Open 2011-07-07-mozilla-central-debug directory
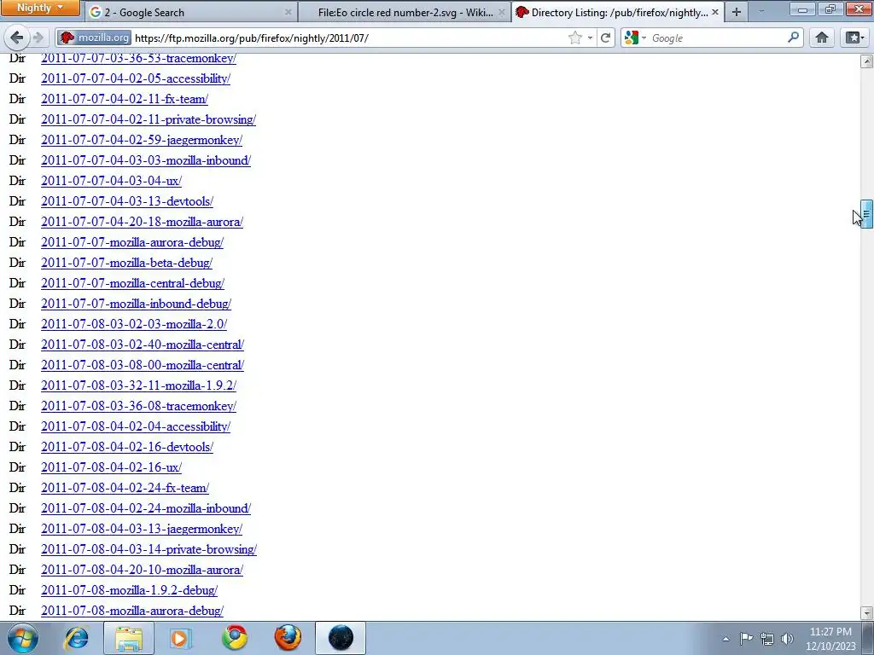The width and height of the screenshot is (874, 655). click(x=132, y=283)
